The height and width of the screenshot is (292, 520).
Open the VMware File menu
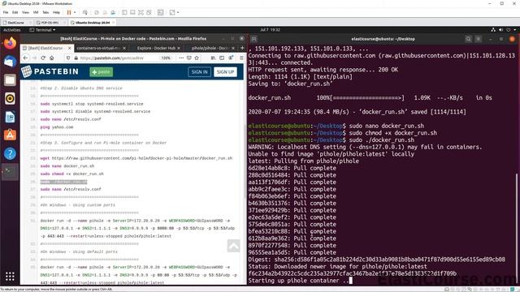point(6,12)
